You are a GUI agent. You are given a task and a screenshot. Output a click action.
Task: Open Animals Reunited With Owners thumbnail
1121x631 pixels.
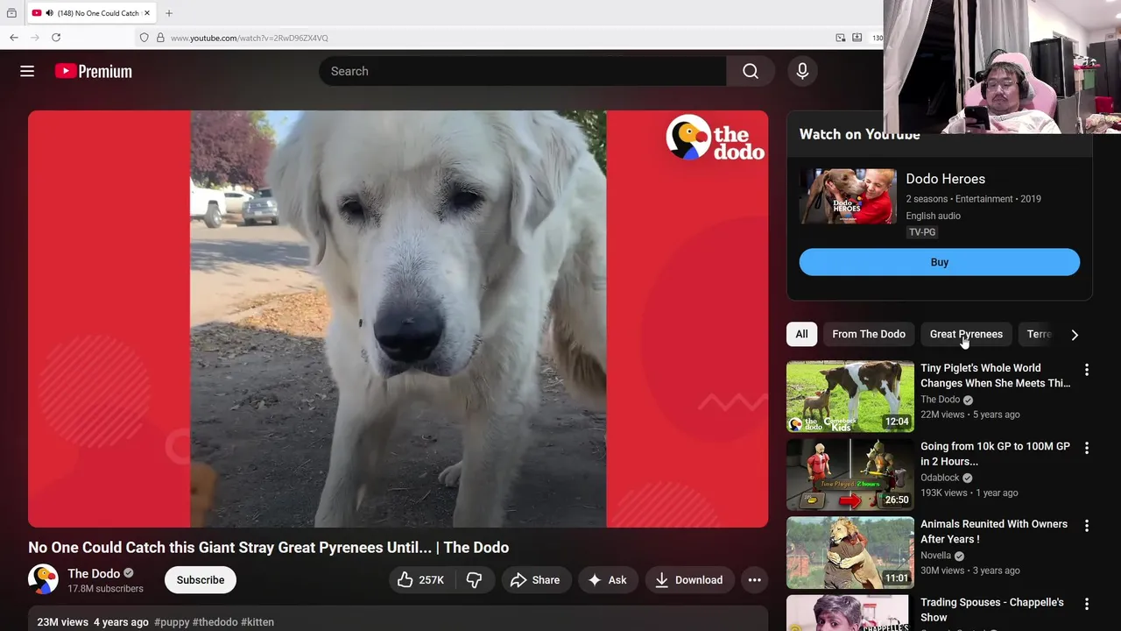click(x=850, y=552)
